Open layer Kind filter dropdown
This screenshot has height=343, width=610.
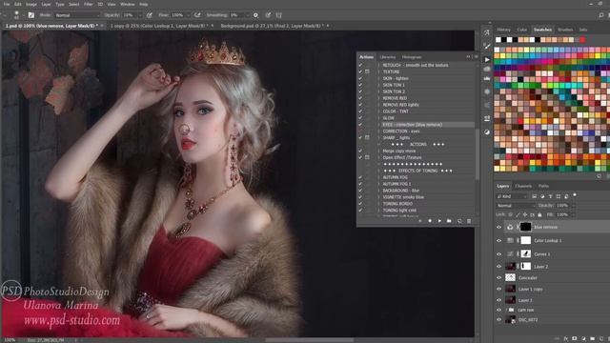(512, 196)
